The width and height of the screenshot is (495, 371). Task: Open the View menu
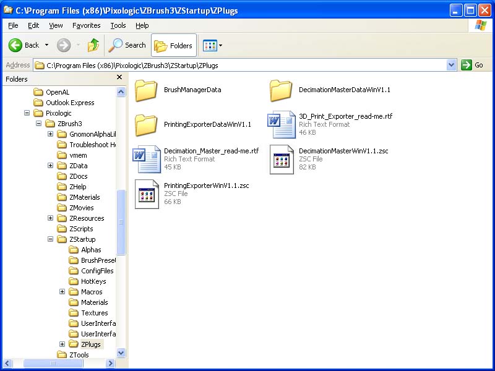tap(56, 25)
